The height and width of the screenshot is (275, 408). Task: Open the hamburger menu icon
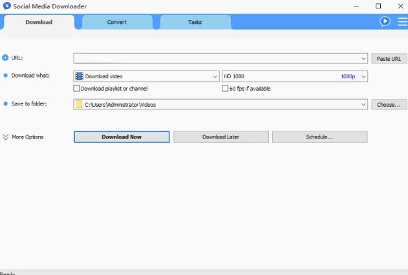point(402,21)
